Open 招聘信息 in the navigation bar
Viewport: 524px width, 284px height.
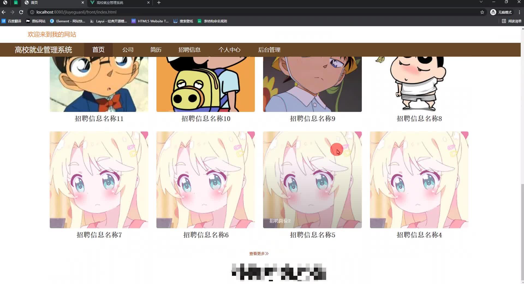point(189,50)
